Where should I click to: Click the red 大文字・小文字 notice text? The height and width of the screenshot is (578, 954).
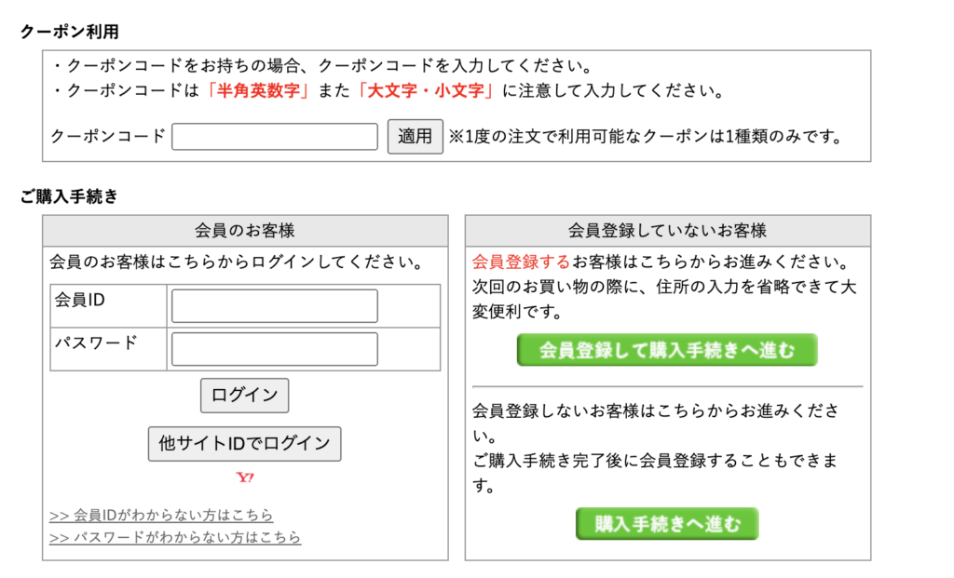429,91
